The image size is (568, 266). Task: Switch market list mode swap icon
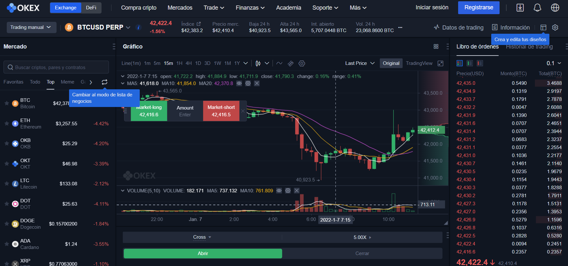click(104, 82)
